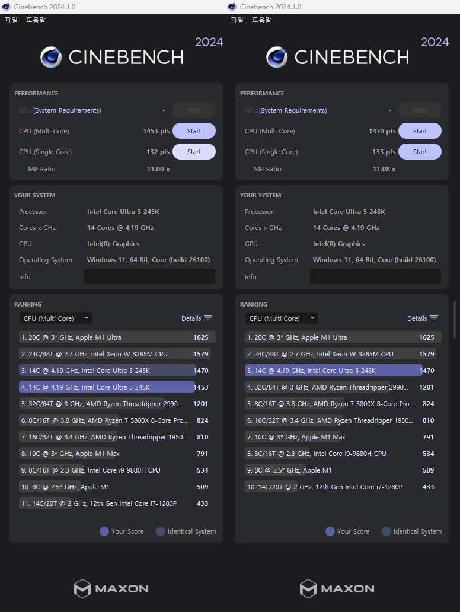
Task: Expand CPU (Multi Core) ranking dropdown in left window
Action: pos(56,318)
